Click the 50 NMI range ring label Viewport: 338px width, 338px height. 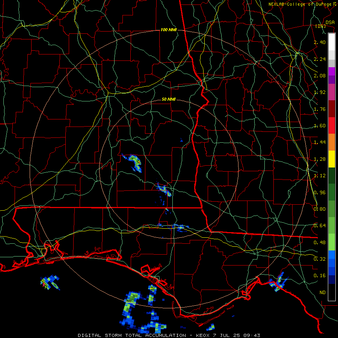tap(169, 100)
